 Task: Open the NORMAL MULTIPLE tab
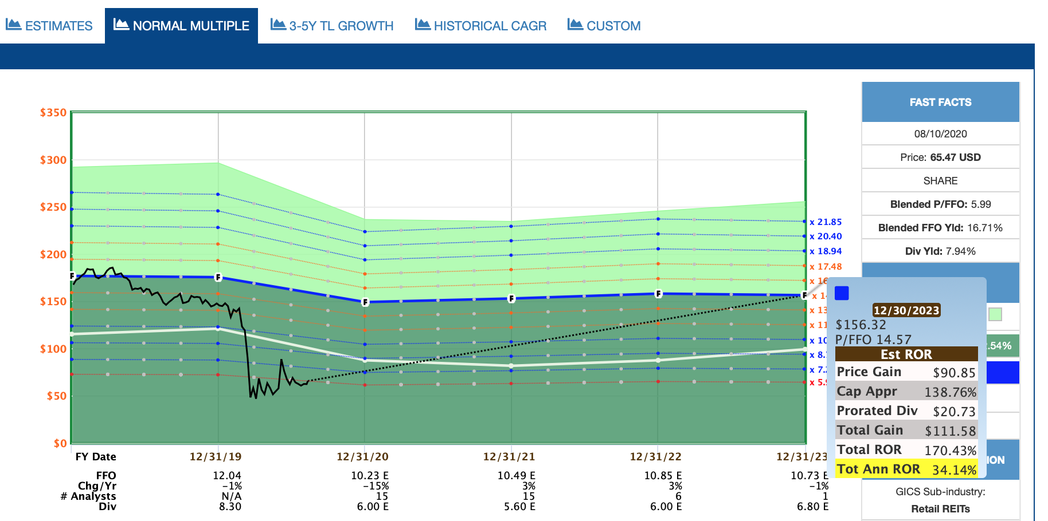coord(181,26)
